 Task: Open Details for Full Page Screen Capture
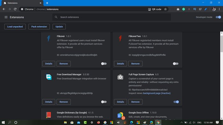point(120,102)
